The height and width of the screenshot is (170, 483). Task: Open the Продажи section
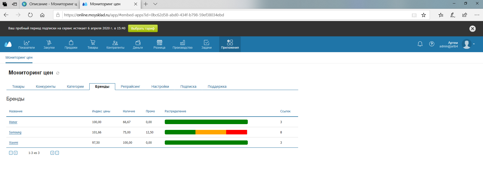point(71,44)
